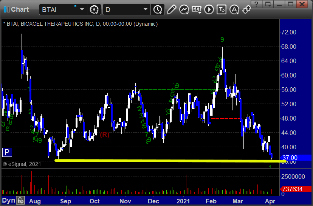Open the symbol settings gear icon
The width and height of the screenshot is (313, 206).
click(94, 9)
